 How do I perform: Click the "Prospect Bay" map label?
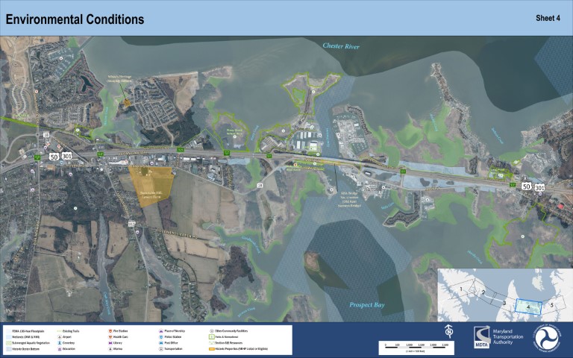click(x=367, y=304)
